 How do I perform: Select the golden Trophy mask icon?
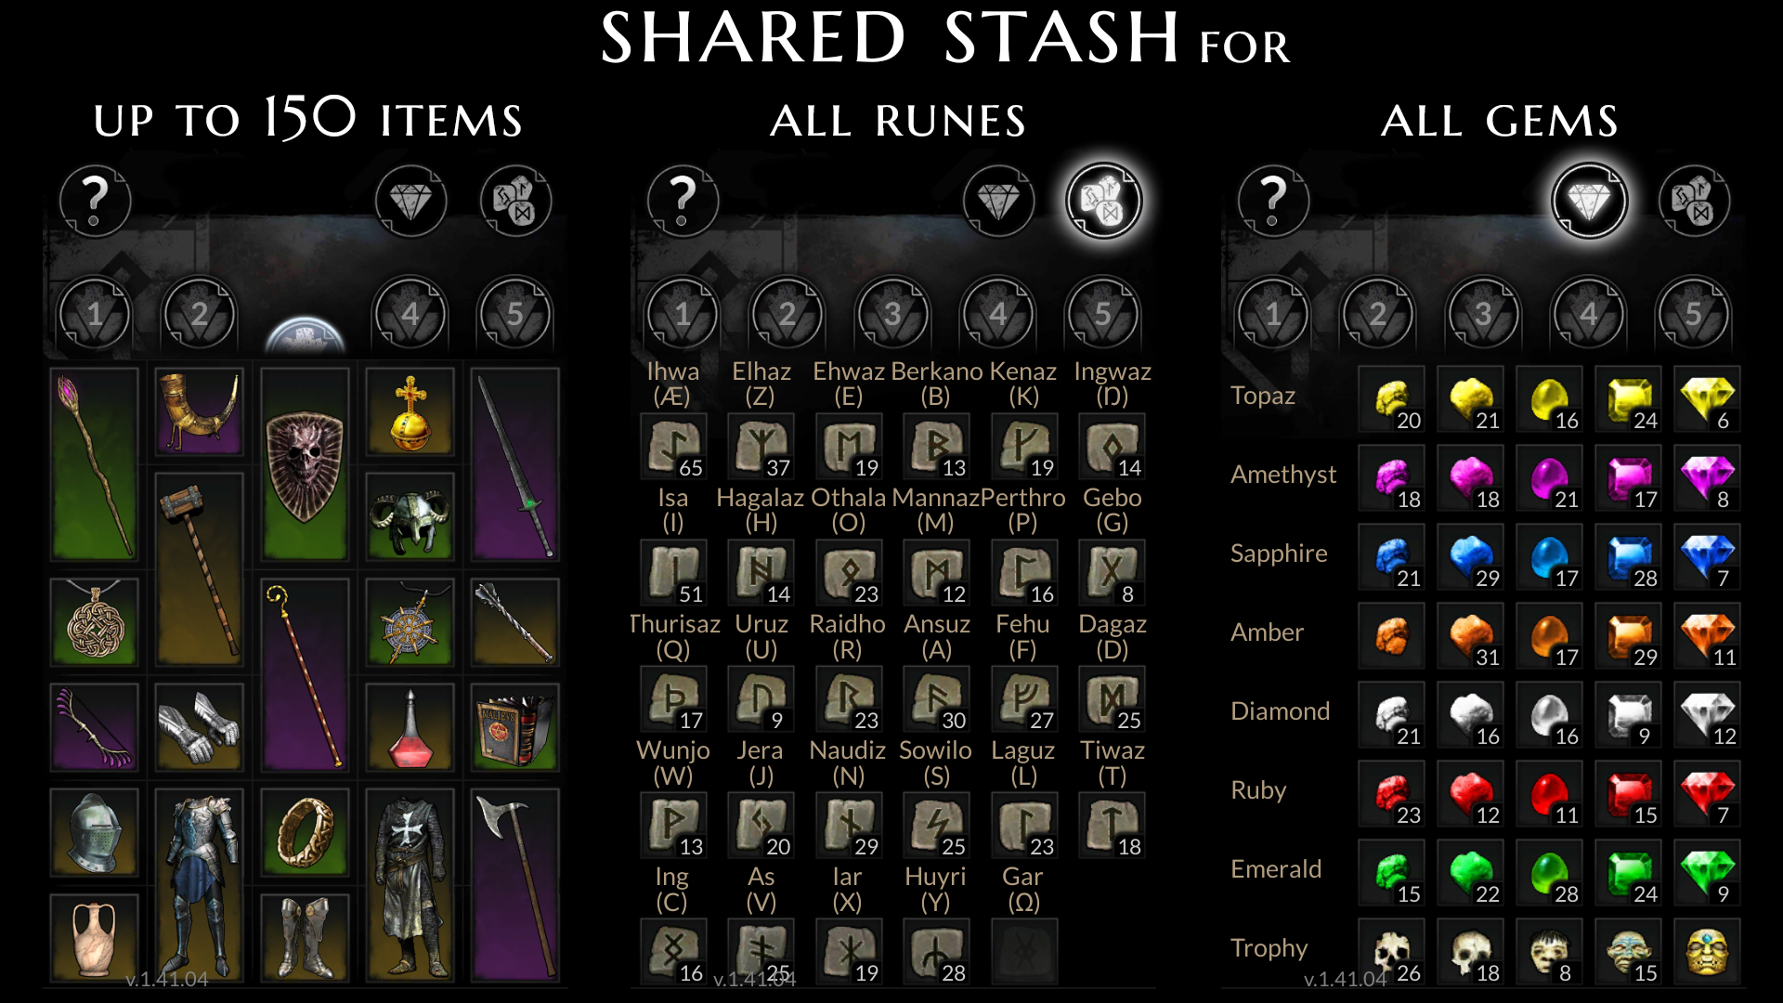[1707, 952]
